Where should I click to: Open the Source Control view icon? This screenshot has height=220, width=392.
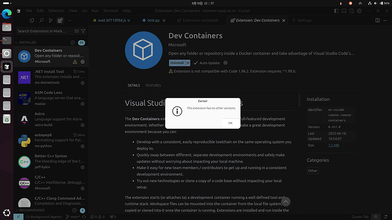tap(51, 20)
